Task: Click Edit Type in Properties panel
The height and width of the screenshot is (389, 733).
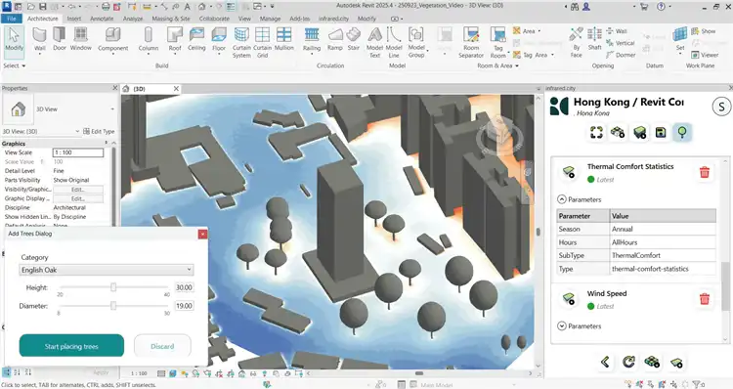Action: point(99,131)
